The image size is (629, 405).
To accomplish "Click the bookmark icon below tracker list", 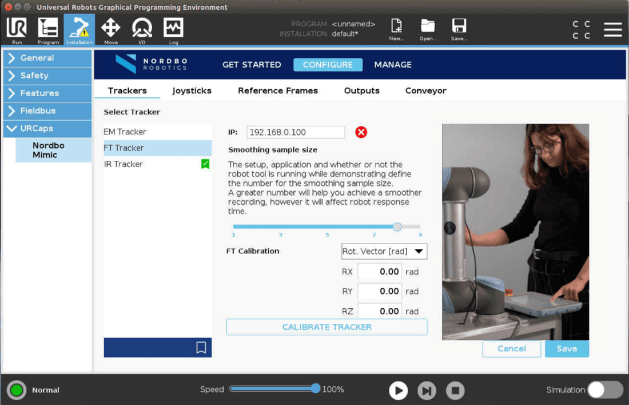I will coord(201,348).
